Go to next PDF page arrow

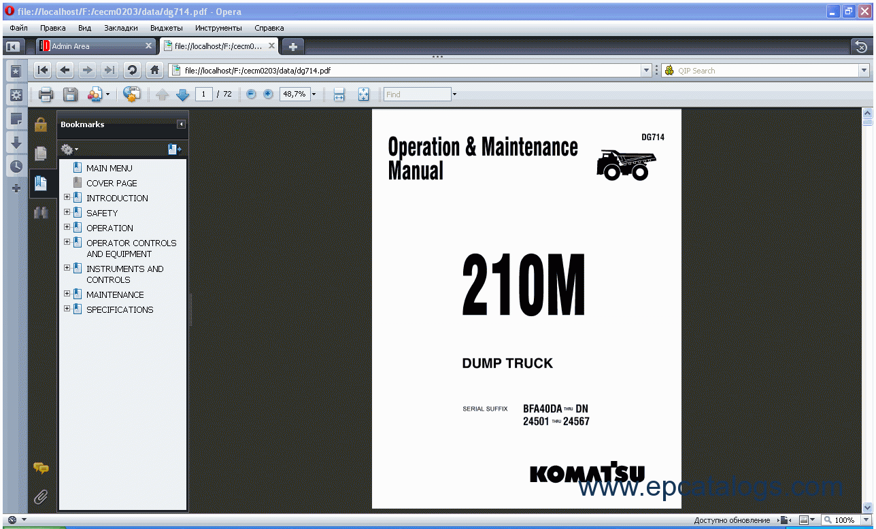coord(182,95)
